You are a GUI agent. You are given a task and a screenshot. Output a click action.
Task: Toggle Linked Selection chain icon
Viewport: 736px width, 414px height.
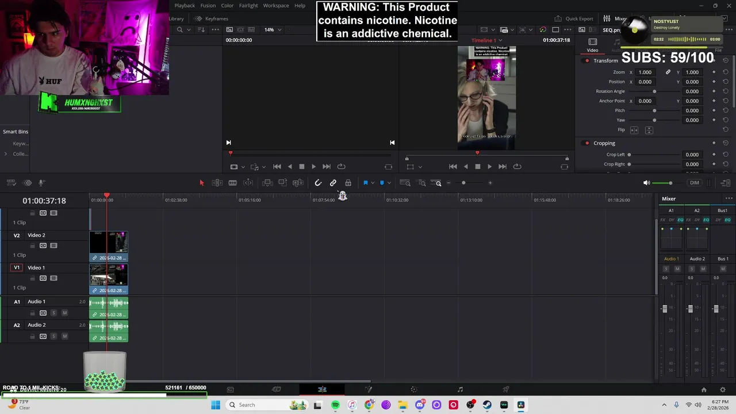[x=333, y=183]
